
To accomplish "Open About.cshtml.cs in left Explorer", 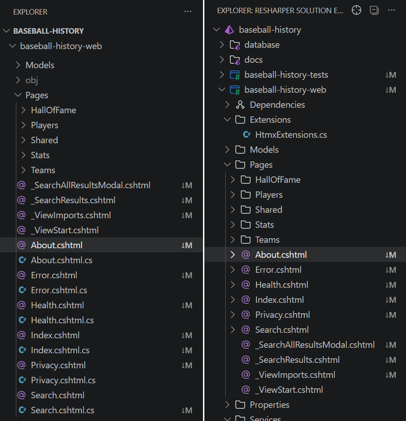I will point(61,261).
